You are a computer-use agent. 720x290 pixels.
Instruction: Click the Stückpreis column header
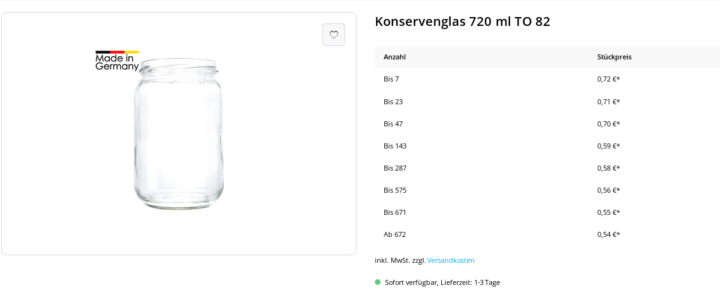(x=614, y=57)
